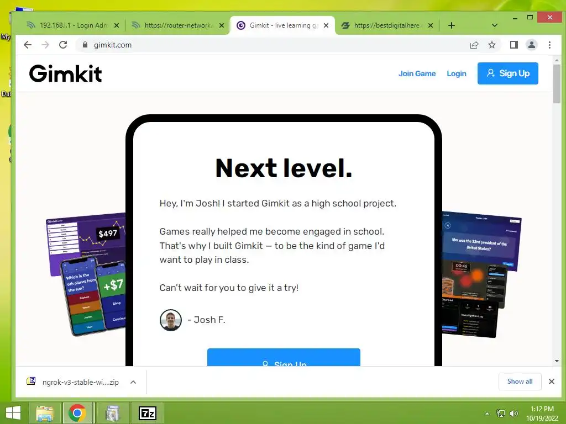Close the downloads bar
This screenshot has height=424, width=566.
point(551,381)
